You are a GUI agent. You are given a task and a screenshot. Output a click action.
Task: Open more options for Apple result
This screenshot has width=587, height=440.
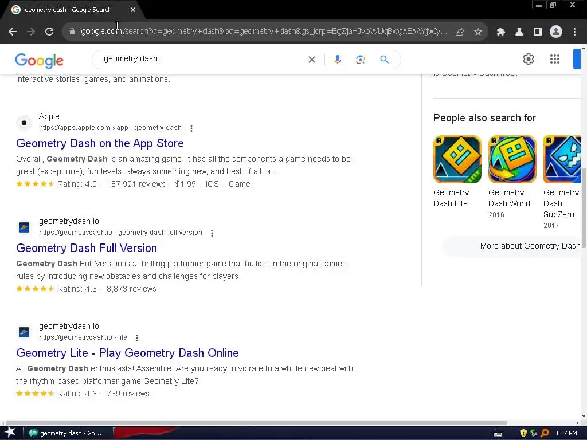(x=191, y=128)
